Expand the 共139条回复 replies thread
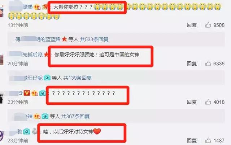Image resolution: width=231 pixels, height=145 pixels. coord(78,78)
